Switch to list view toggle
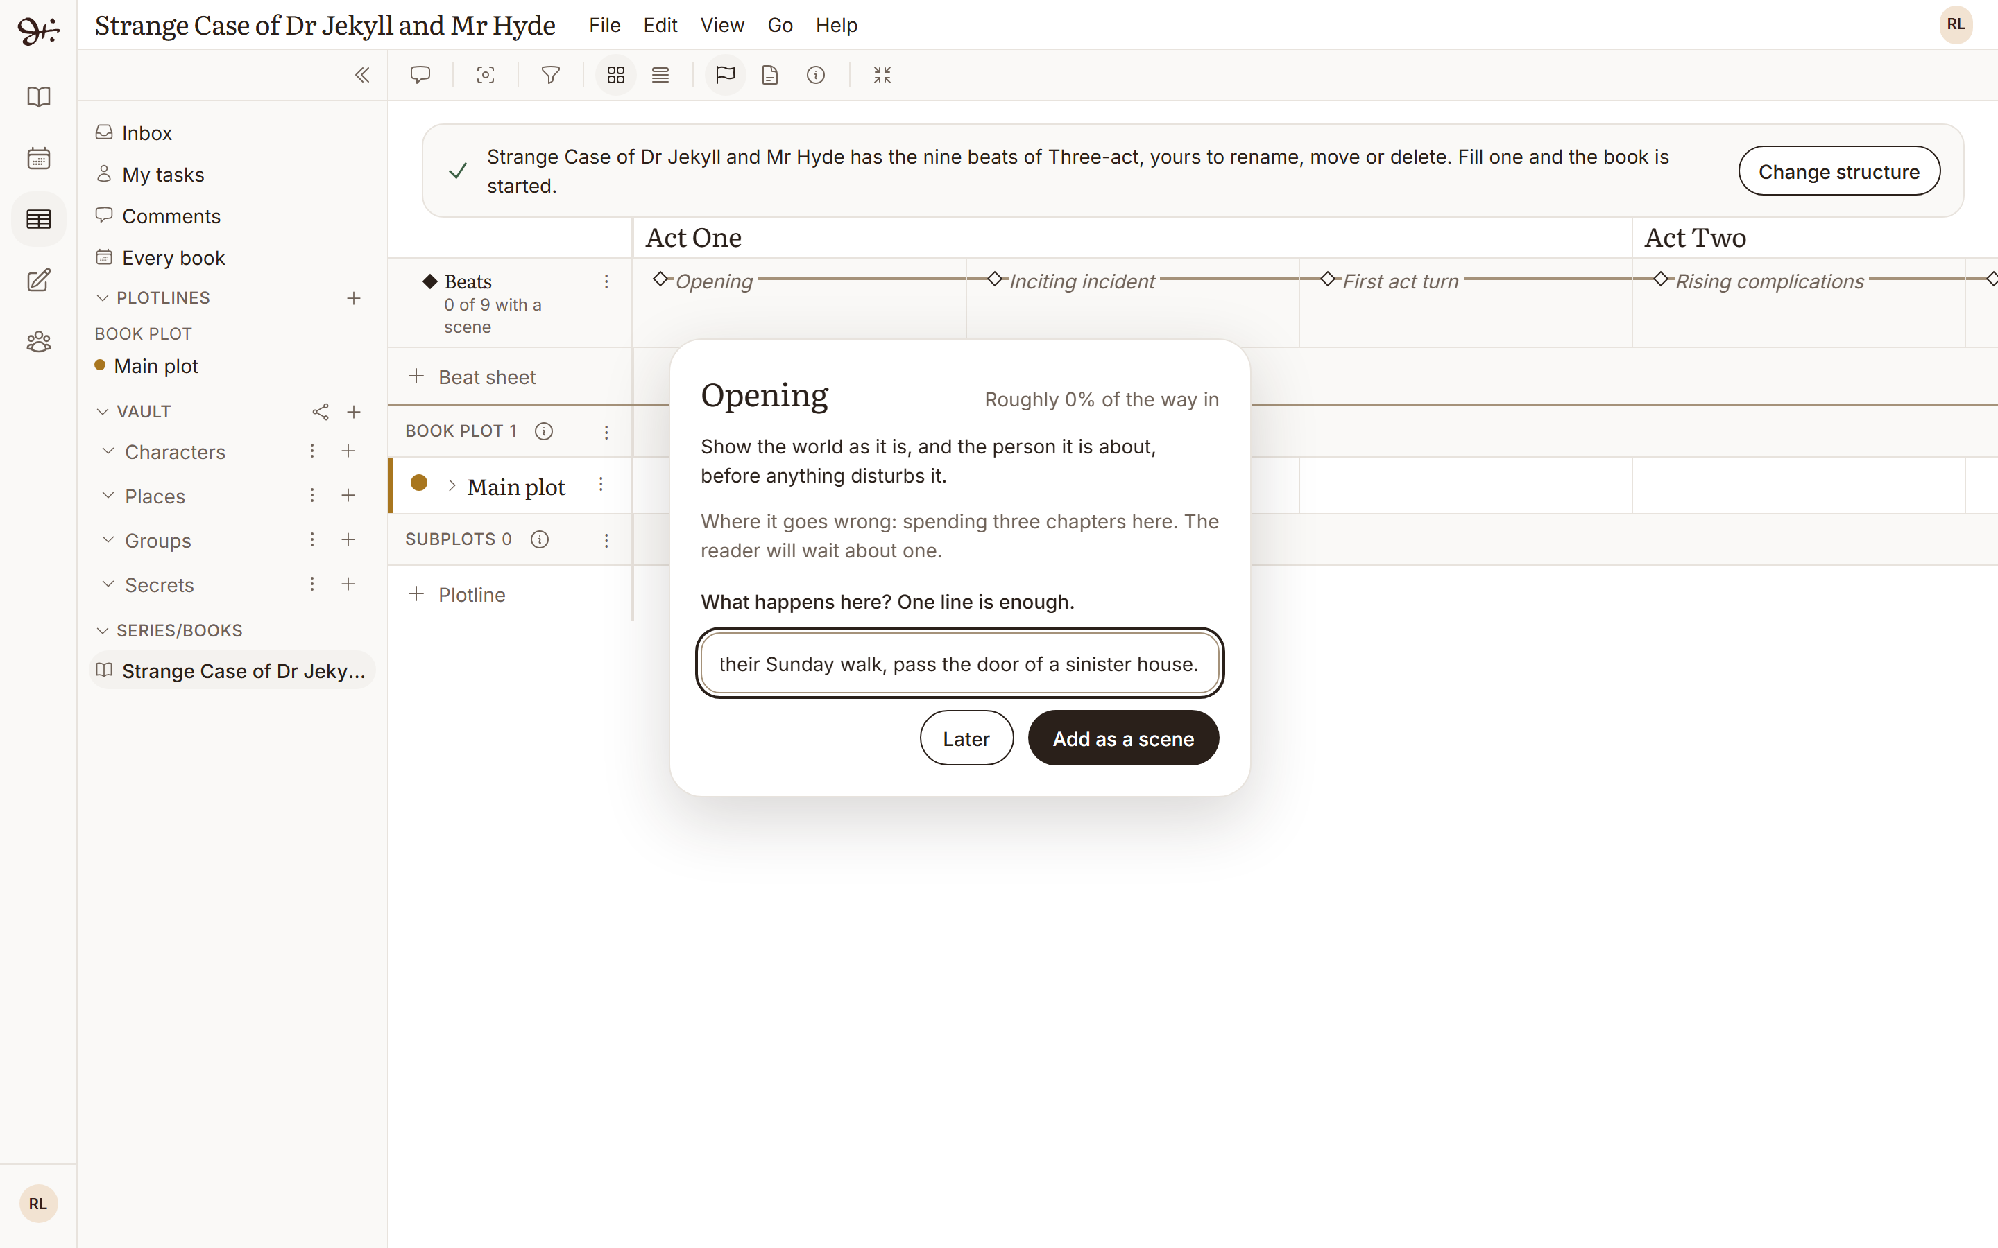Viewport: 1998px width, 1248px height. [x=660, y=75]
